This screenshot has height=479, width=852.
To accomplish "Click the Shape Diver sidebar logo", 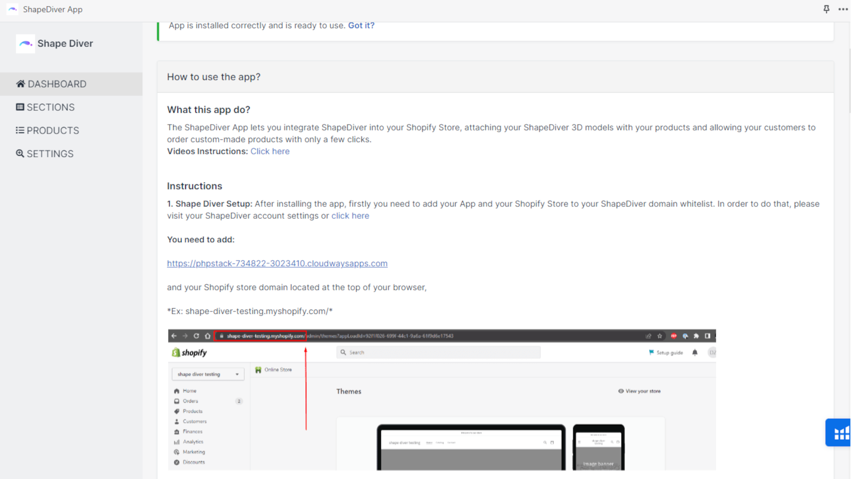I will point(25,44).
